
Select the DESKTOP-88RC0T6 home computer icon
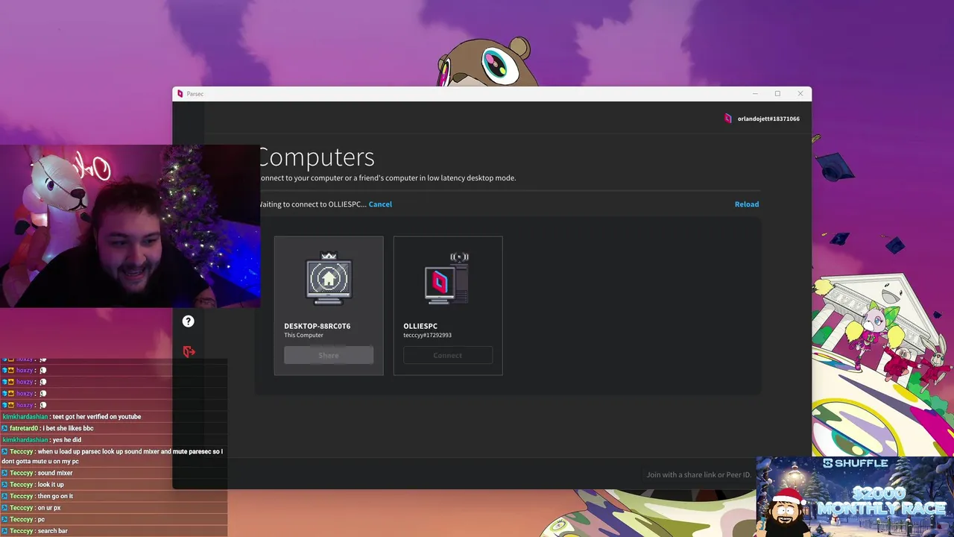coord(329,279)
